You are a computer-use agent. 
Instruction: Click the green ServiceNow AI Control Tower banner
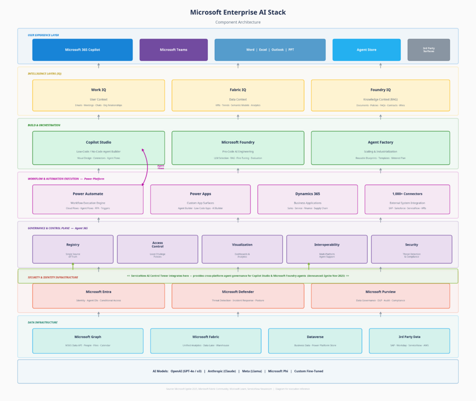(x=238, y=276)
